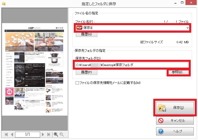
Task: Jump to the last preview page
Action: [x=49, y=134]
